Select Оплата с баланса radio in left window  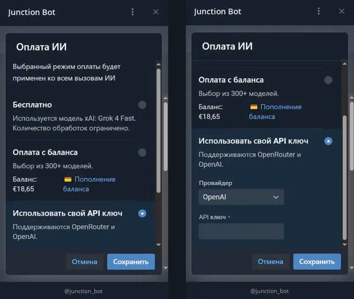click(142, 153)
